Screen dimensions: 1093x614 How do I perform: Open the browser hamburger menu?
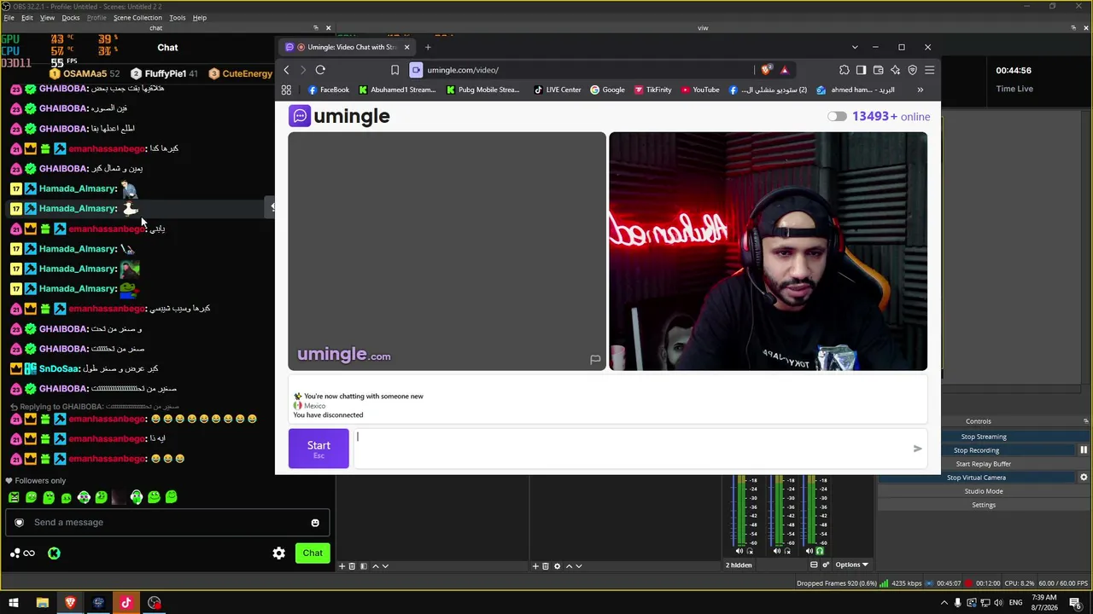click(x=929, y=70)
